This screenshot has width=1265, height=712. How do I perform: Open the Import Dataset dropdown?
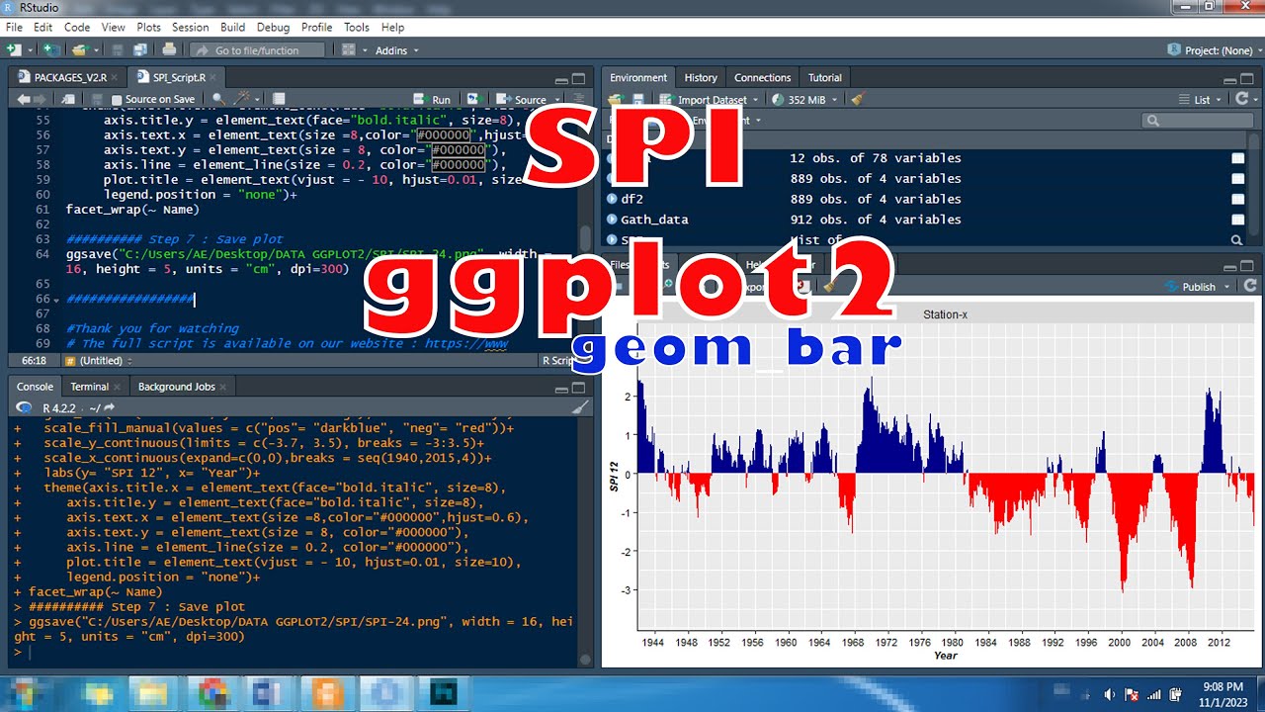point(709,99)
